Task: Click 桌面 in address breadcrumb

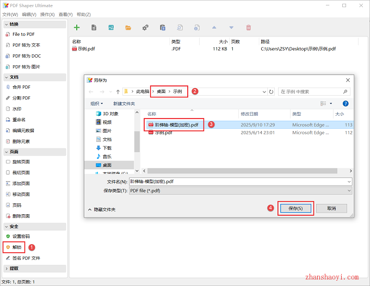Action: (x=161, y=91)
